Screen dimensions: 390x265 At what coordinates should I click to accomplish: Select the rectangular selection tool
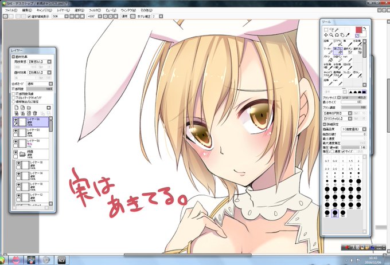click(326, 30)
